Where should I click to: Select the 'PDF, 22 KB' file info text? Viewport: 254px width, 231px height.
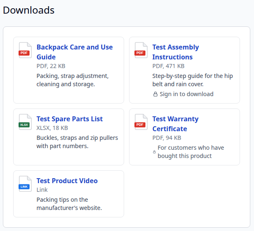click(51, 66)
